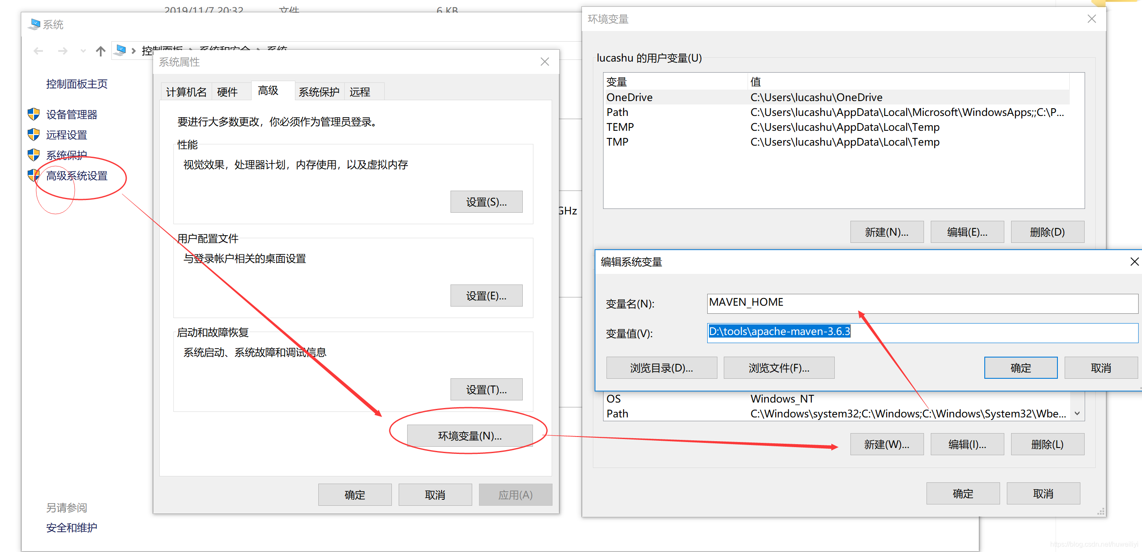Image resolution: width=1142 pixels, height=552 pixels.
Task: Switch to the 系统保护 tab
Action: click(x=319, y=92)
